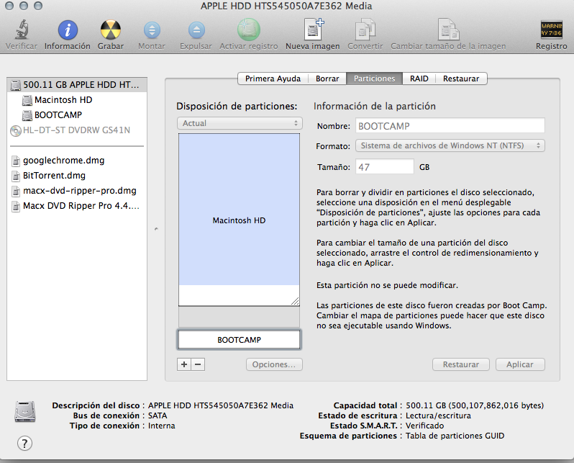Open the Disposición de particiones Actual dropdown
The image size is (574, 463).
(240, 123)
